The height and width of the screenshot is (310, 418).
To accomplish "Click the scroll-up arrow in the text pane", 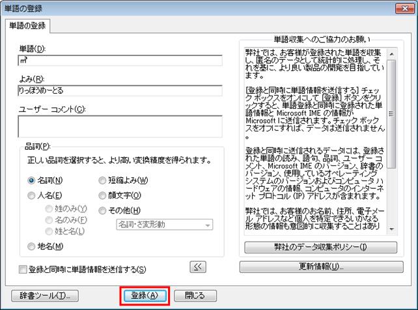I will (x=391, y=54).
